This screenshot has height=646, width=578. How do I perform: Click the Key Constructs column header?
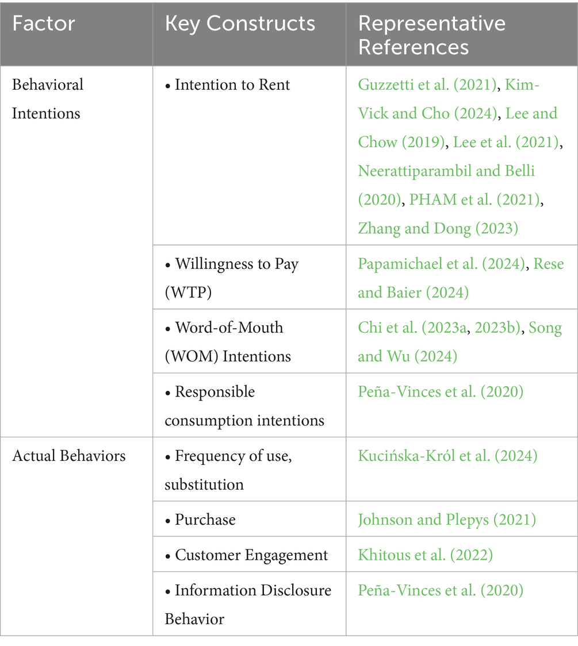pos(240,24)
